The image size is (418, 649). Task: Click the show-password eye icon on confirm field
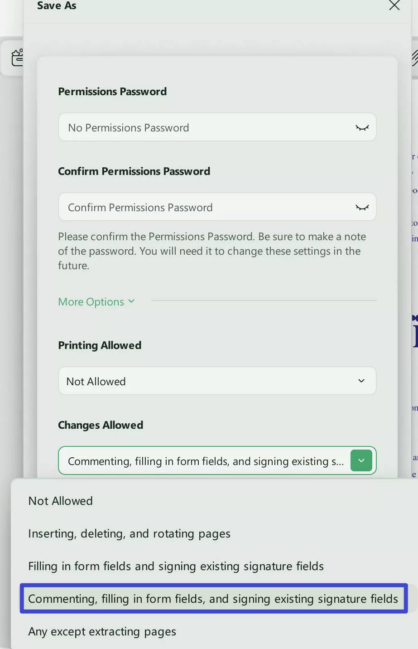click(x=362, y=207)
